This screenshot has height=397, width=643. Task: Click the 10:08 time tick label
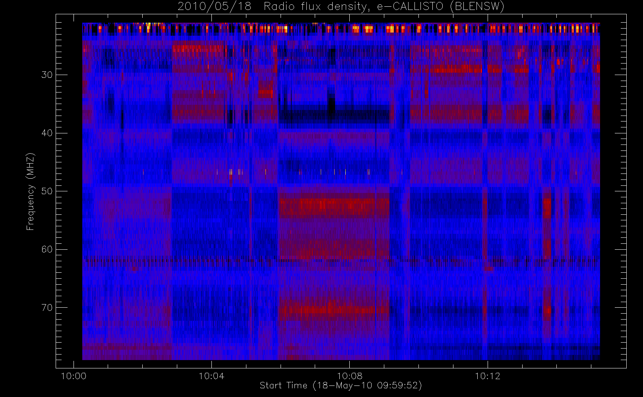pyautogui.click(x=349, y=376)
